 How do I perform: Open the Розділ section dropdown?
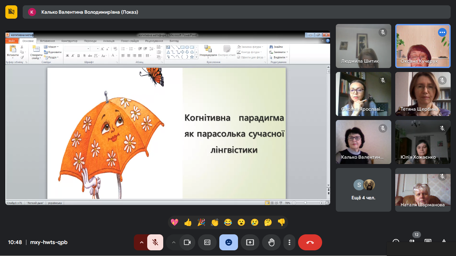51,57
